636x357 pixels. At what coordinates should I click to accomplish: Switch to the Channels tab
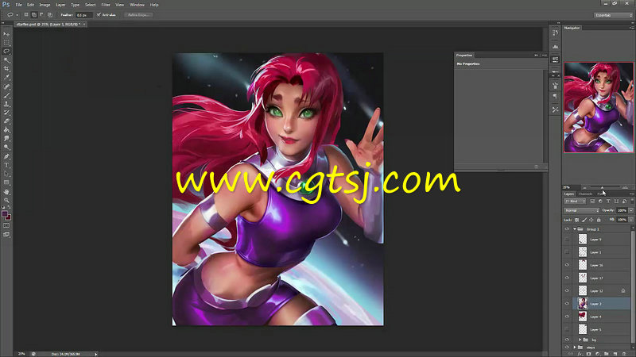[585, 194]
